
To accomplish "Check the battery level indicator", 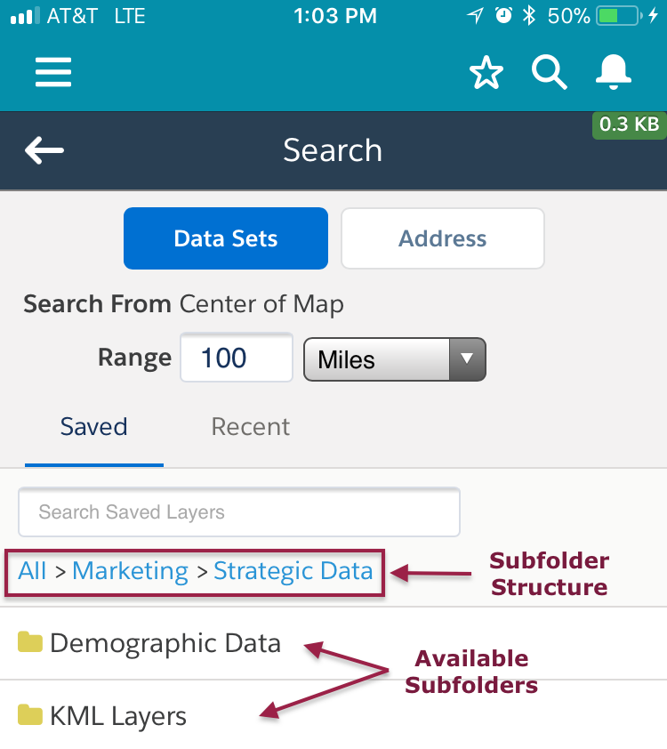I will [x=616, y=14].
